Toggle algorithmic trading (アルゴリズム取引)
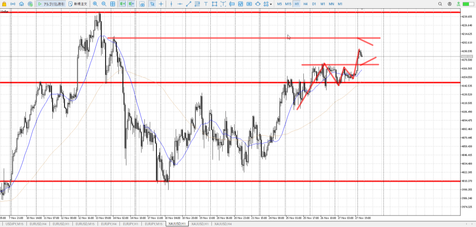The width and height of the screenshot is (476, 227). 51,4
